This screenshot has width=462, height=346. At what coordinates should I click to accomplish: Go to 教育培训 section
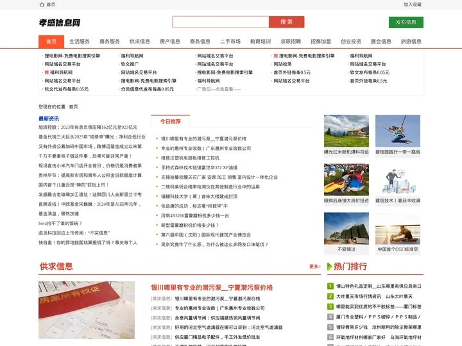click(261, 42)
